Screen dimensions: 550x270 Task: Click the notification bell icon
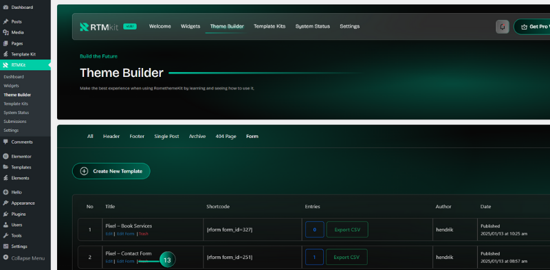point(503,27)
